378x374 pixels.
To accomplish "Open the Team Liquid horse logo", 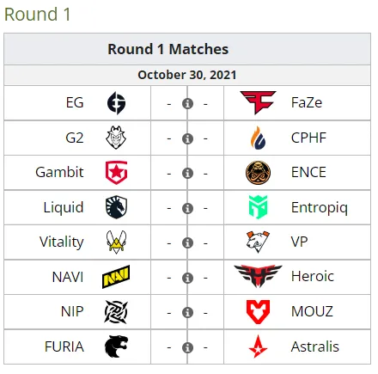I will (x=116, y=207).
